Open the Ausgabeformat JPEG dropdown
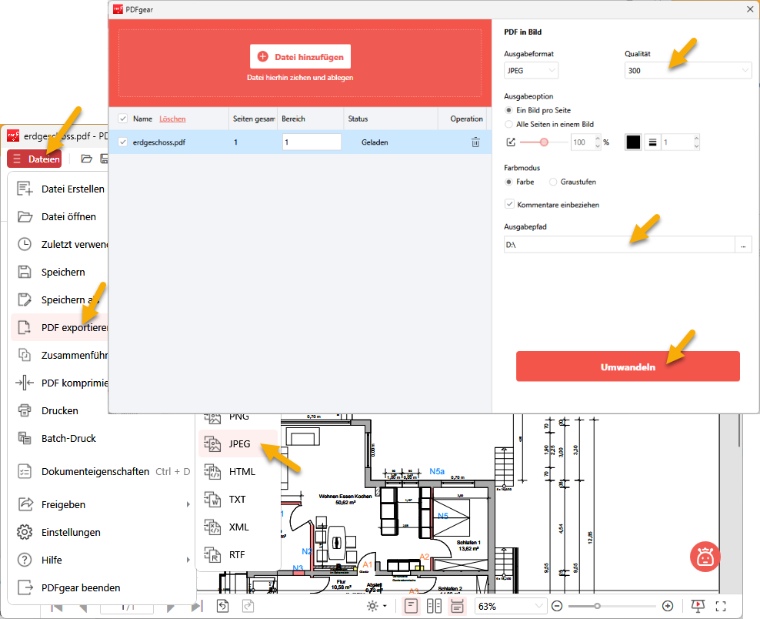760x619 pixels. click(x=532, y=71)
